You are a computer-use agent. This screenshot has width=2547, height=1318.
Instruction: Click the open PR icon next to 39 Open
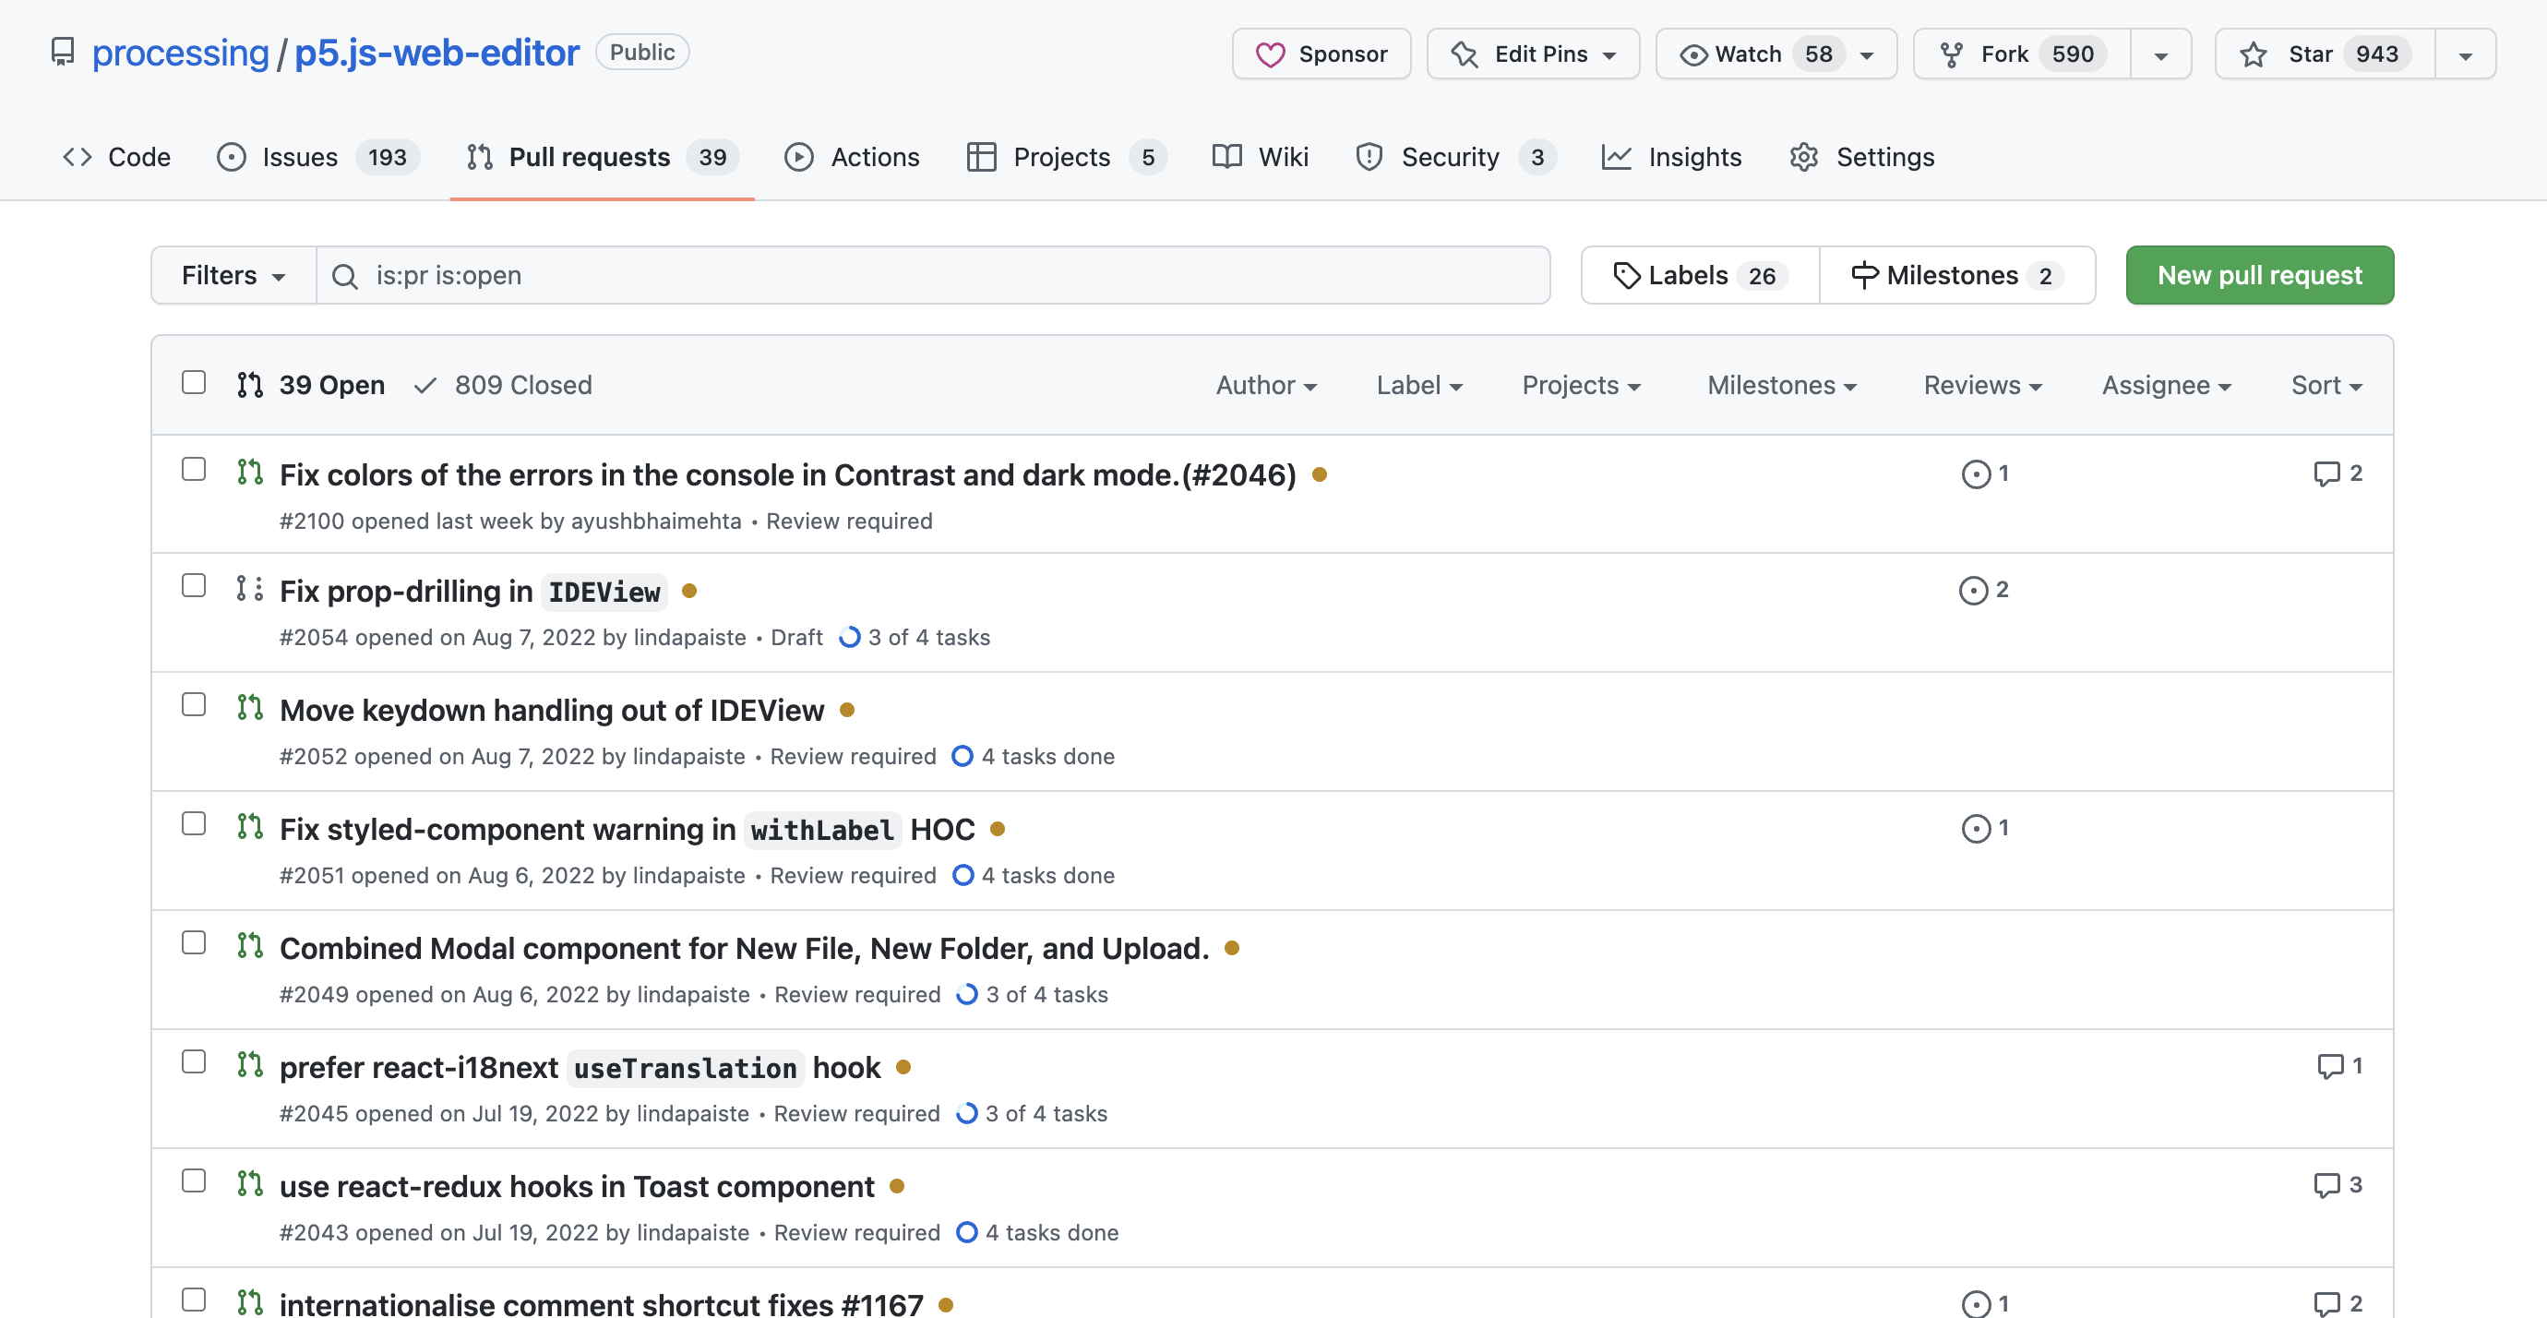[x=249, y=385]
